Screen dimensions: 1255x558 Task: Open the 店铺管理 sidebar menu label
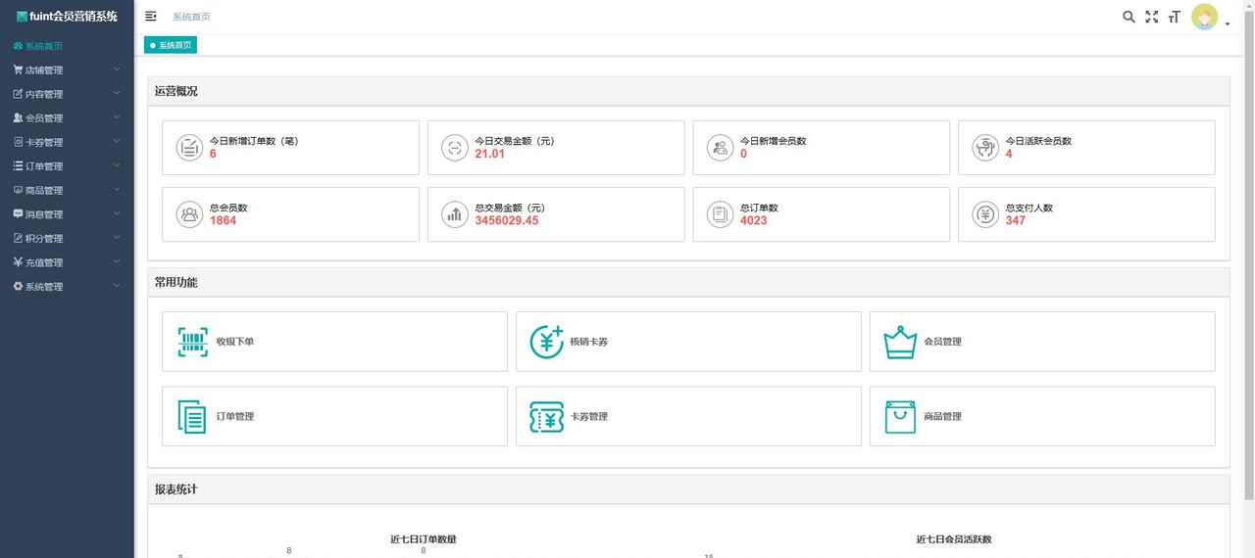(44, 70)
